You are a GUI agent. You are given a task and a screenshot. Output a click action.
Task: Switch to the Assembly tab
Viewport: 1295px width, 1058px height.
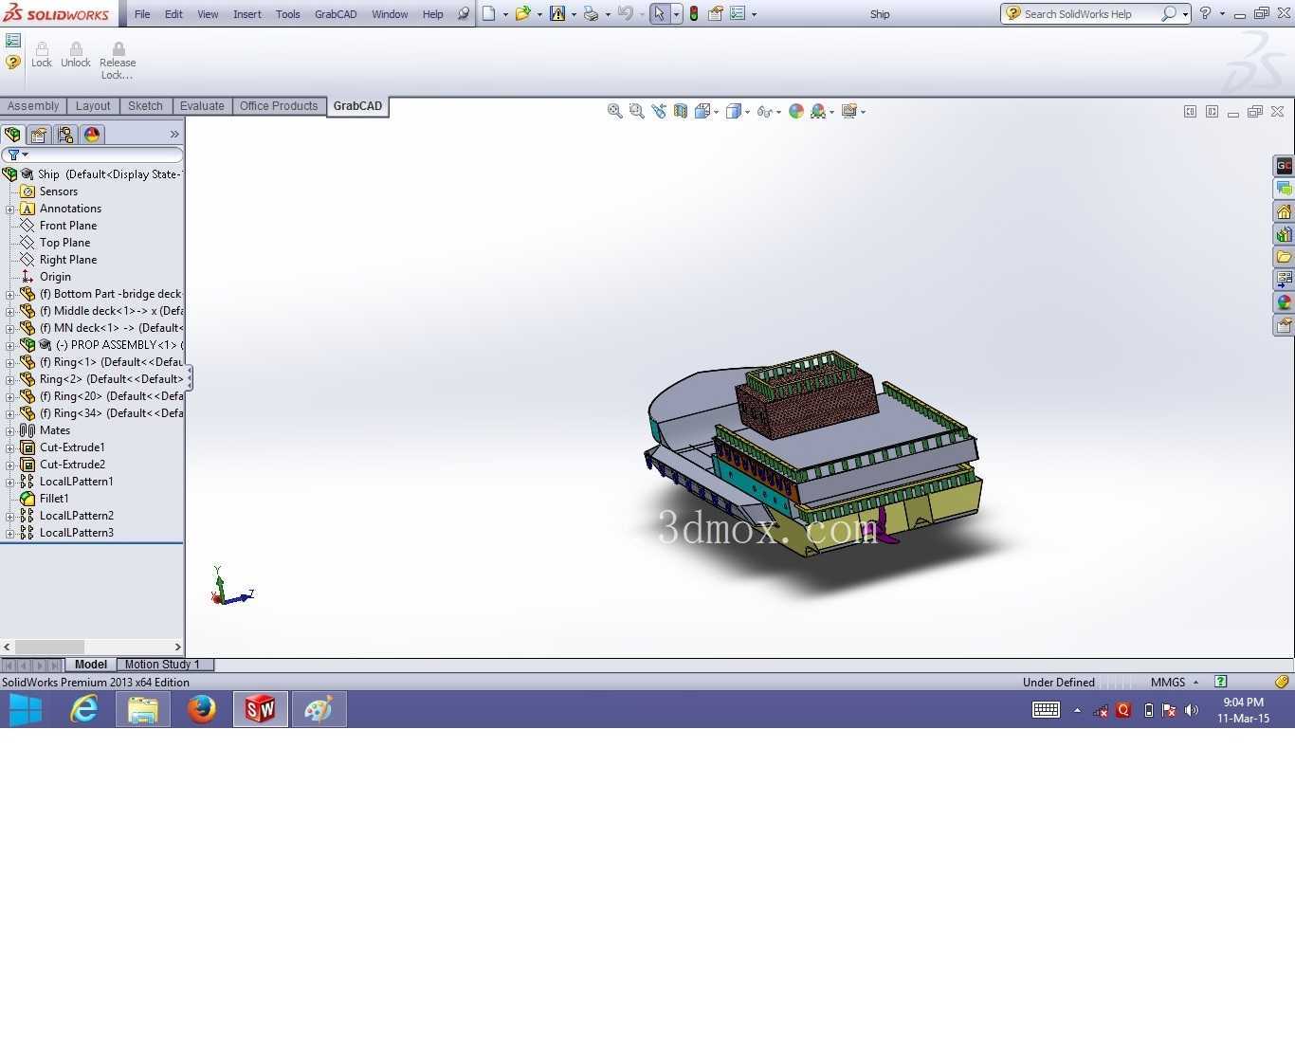(x=33, y=106)
